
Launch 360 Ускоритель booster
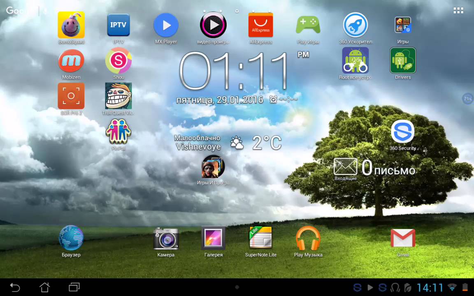pos(355,25)
